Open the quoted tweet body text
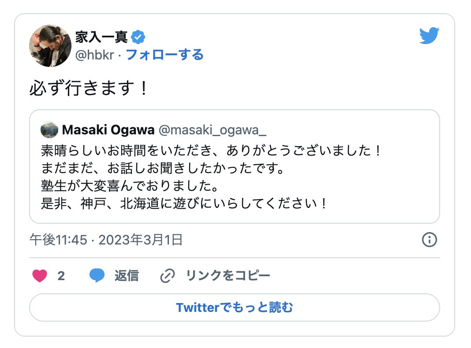The image size is (471, 348). point(211,178)
